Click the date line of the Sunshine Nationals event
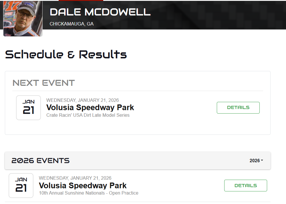 [x=75, y=178]
